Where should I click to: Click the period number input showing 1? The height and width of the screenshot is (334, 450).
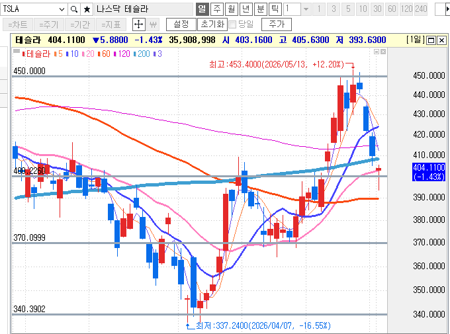click(292, 9)
